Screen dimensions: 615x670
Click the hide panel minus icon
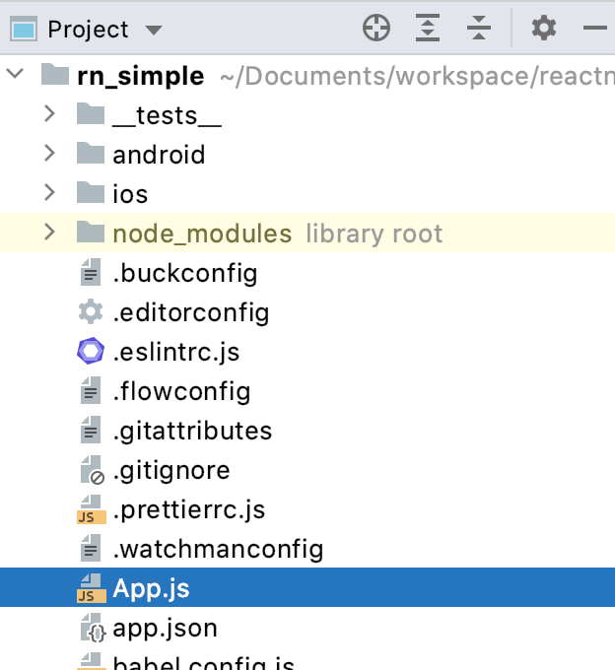[595, 29]
